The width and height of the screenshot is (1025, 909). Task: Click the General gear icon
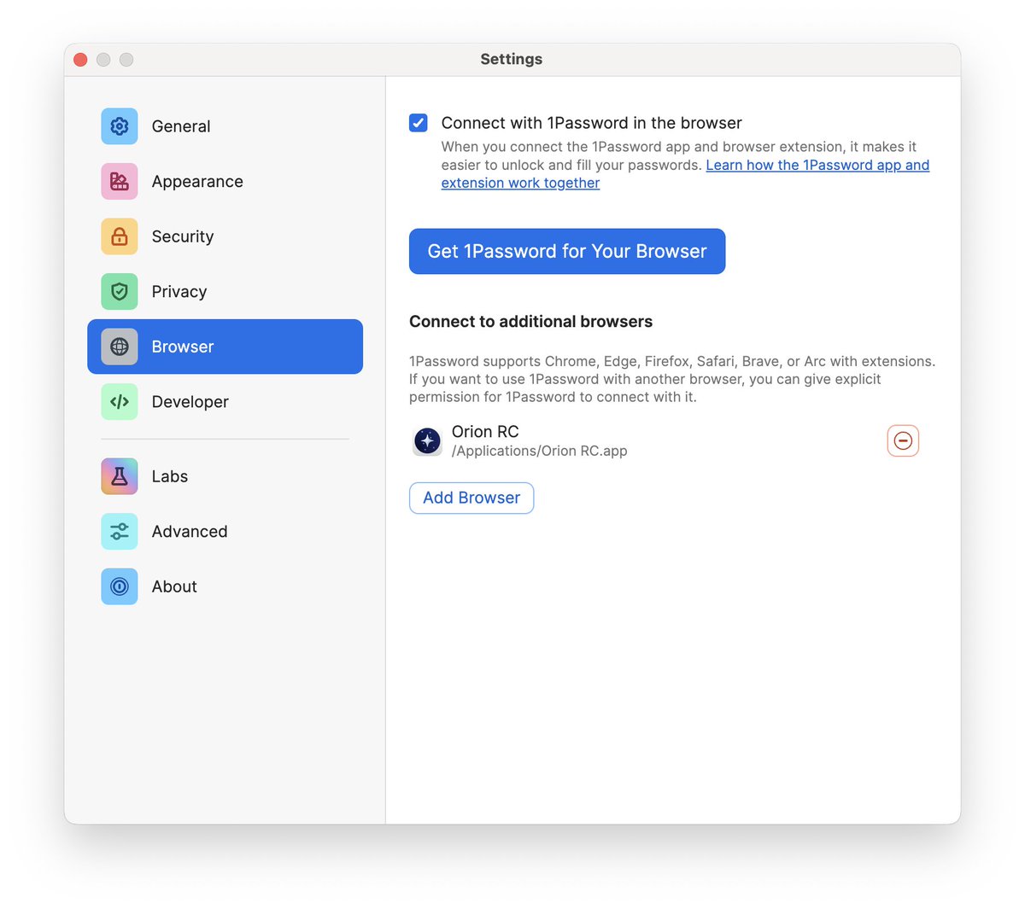[120, 126]
